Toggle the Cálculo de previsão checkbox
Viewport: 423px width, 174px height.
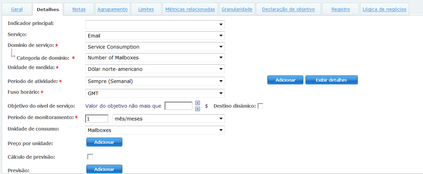click(x=90, y=157)
